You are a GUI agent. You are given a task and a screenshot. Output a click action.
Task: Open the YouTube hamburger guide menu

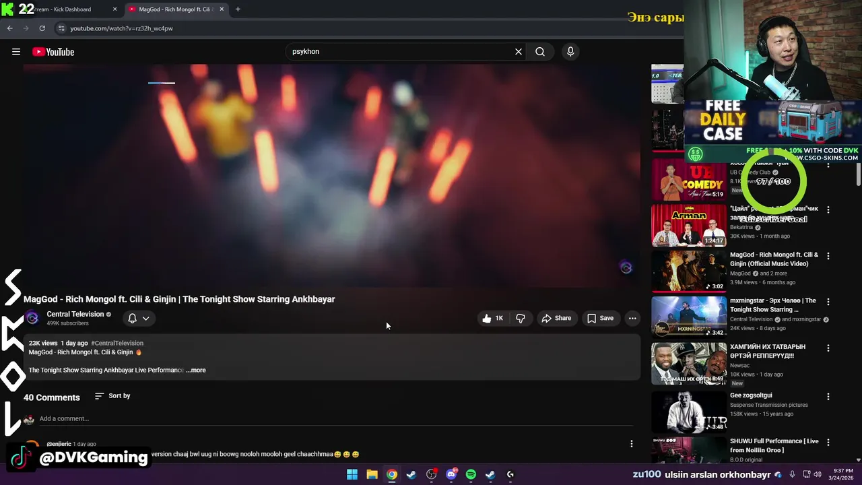16,52
